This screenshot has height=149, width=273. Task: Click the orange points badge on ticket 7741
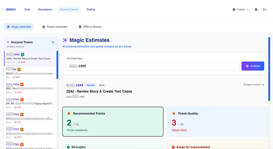click(22, 99)
